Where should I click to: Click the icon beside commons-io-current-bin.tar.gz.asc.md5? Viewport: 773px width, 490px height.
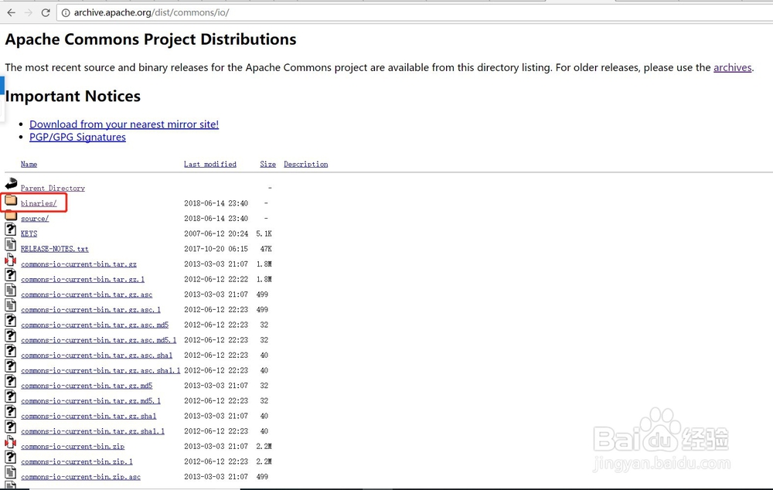[10, 321]
